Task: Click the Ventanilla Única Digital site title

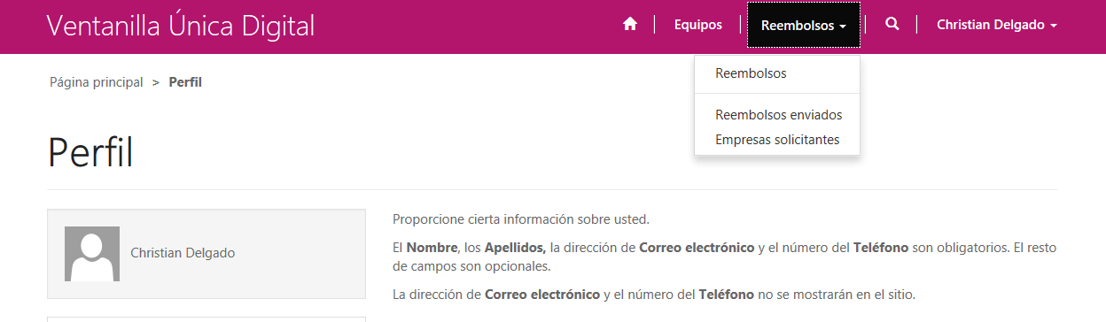Action: [x=181, y=26]
